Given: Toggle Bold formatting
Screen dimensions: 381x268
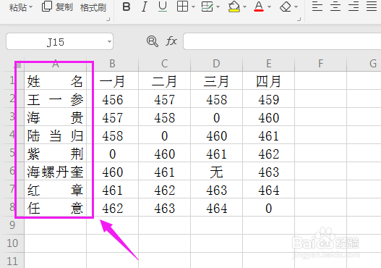Looking at the screenshot, I should click(x=127, y=7).
